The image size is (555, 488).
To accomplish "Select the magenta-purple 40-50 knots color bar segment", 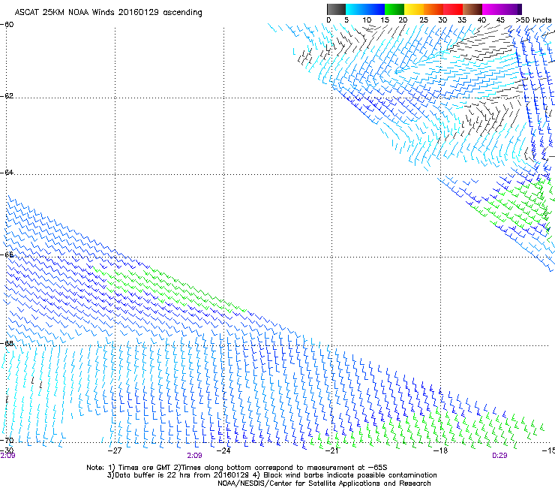I will click(x=502, y=9).
